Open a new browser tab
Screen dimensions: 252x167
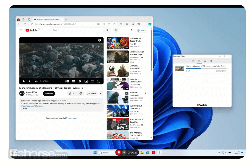tap(66, 19)
